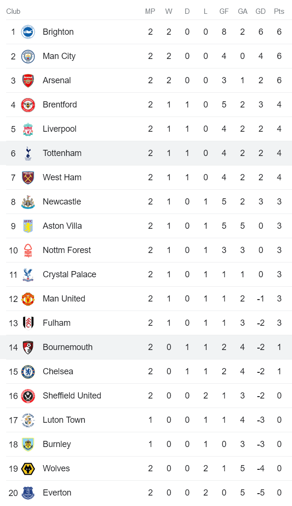292x506 pixels.
Task: Click the Aston Villa crest icon
Action: 28,226
